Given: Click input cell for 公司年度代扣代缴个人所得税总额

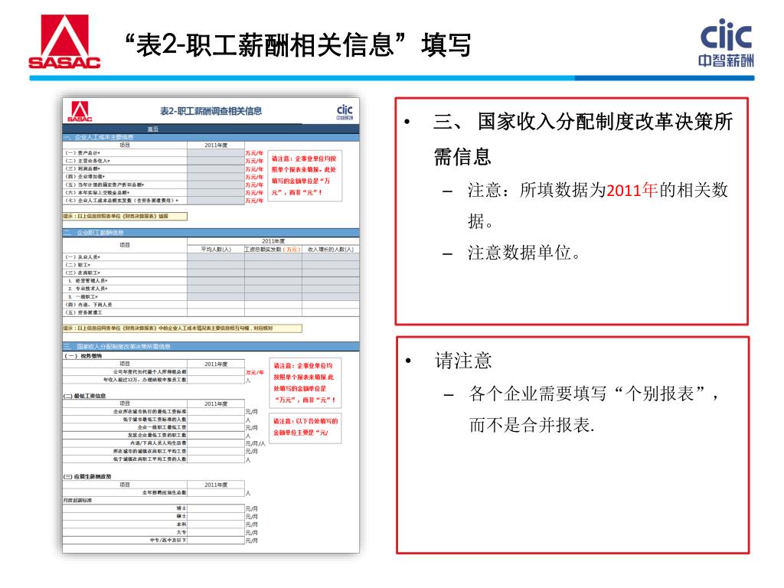Looking at the screenshot, I should point(215,372).
